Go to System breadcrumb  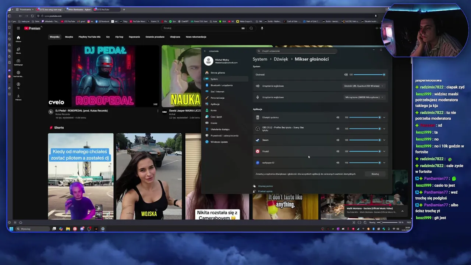(x=260, y=59)
